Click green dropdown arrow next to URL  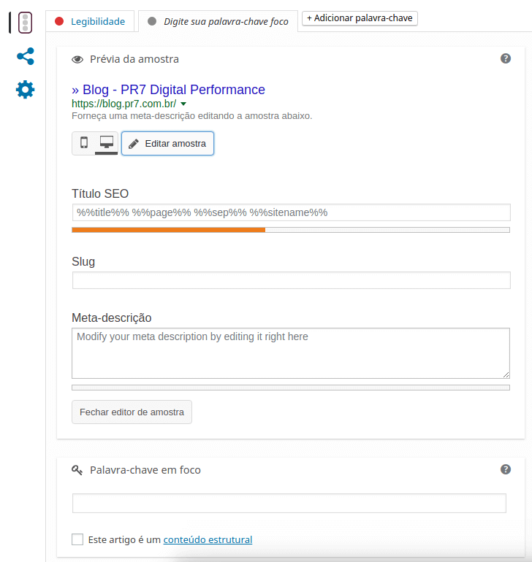pyautogui.click(x=183, y=104)
